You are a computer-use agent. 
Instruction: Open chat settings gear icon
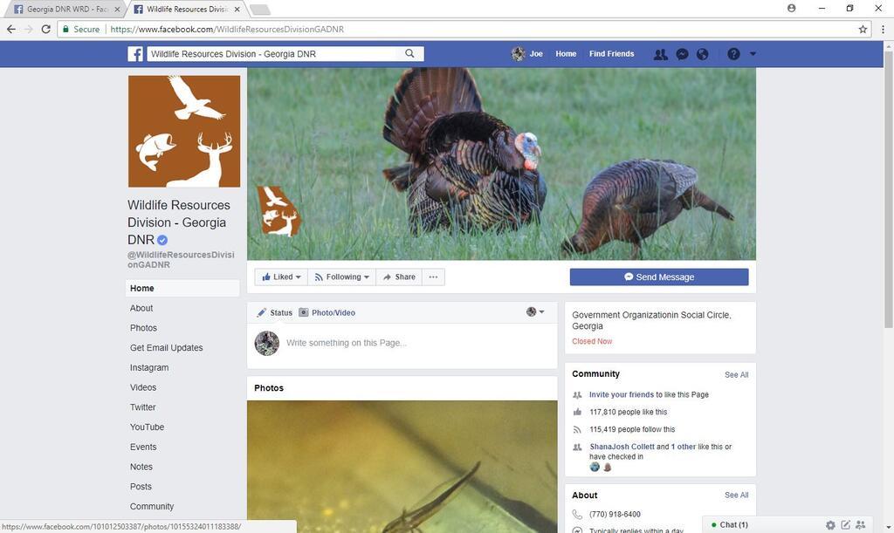coord(831,525)
